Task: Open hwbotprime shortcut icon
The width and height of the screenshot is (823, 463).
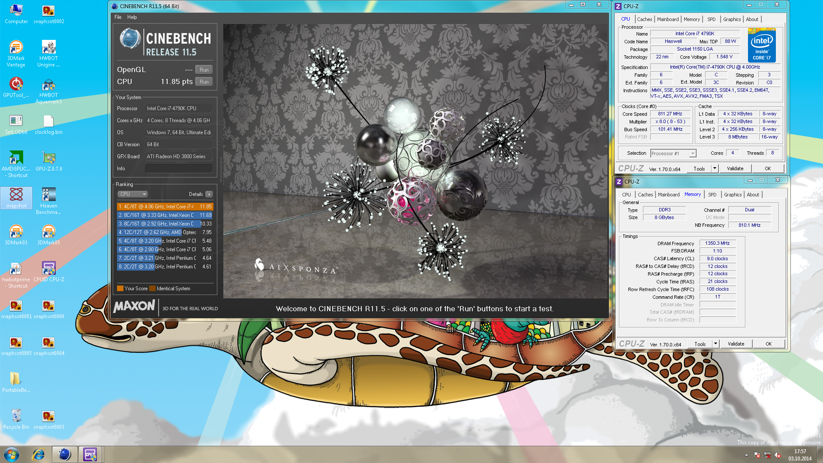Action: click(x=16, y=275)
